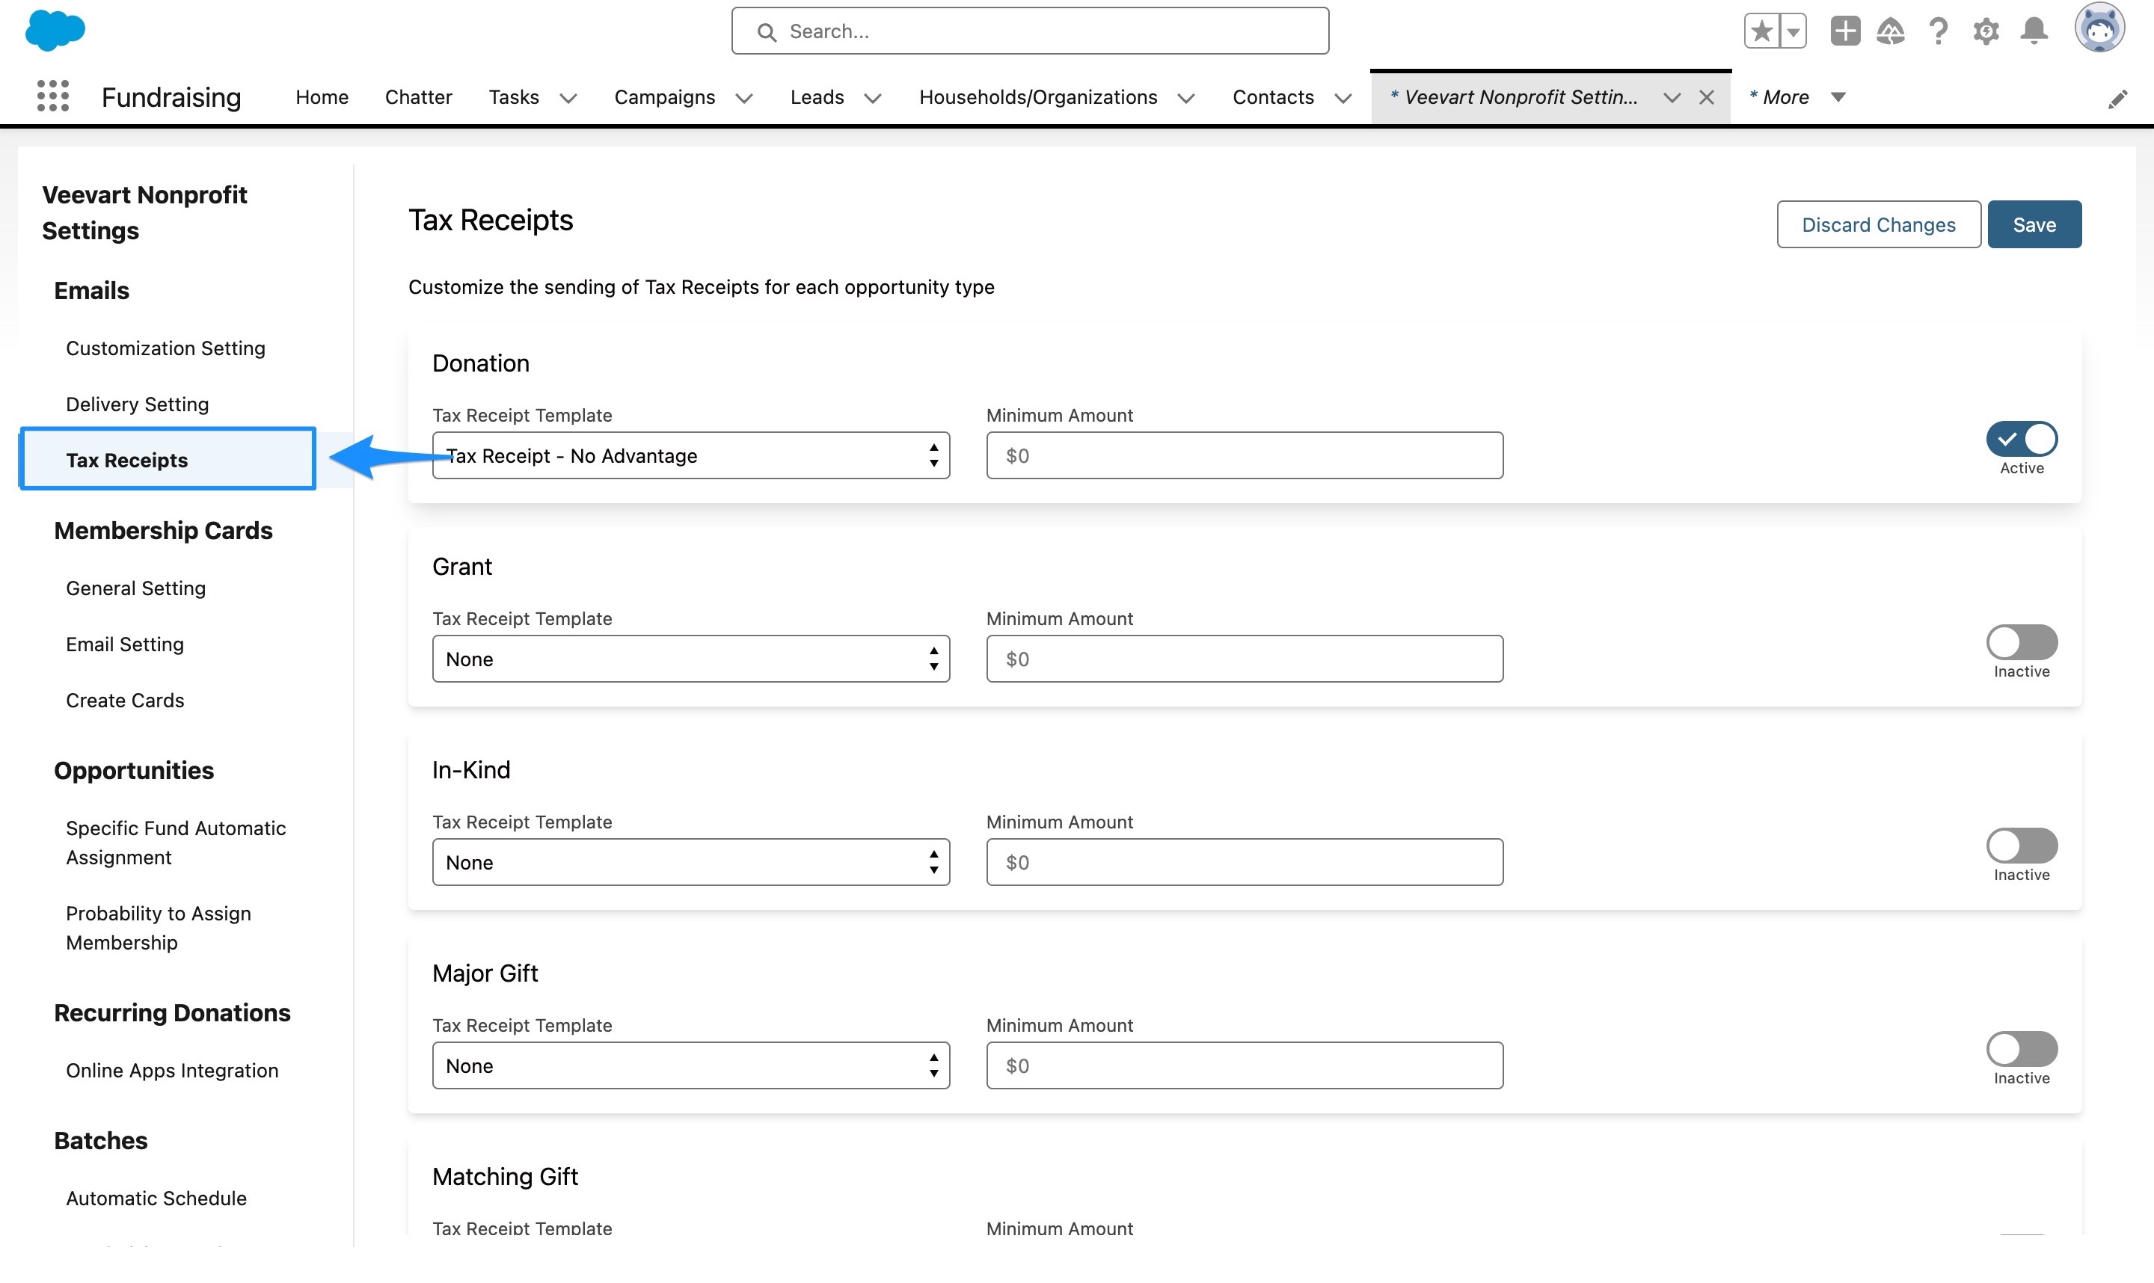Click the Salesforce cloud logo
This screenshot has width=2154, height=1283.
54,30
